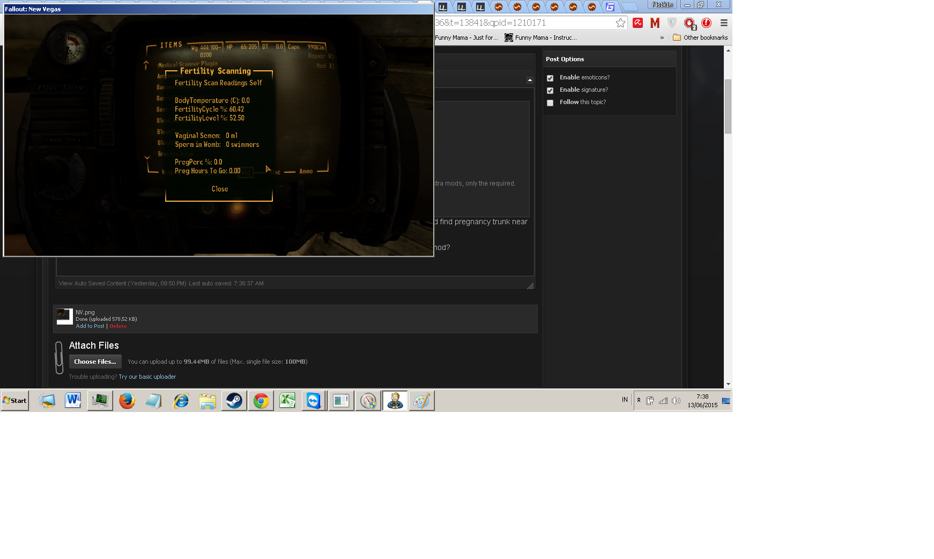Open the Funny Mama - Just for bookmark
This screenshot has width=934, height=559.
[x=466, y=38]
